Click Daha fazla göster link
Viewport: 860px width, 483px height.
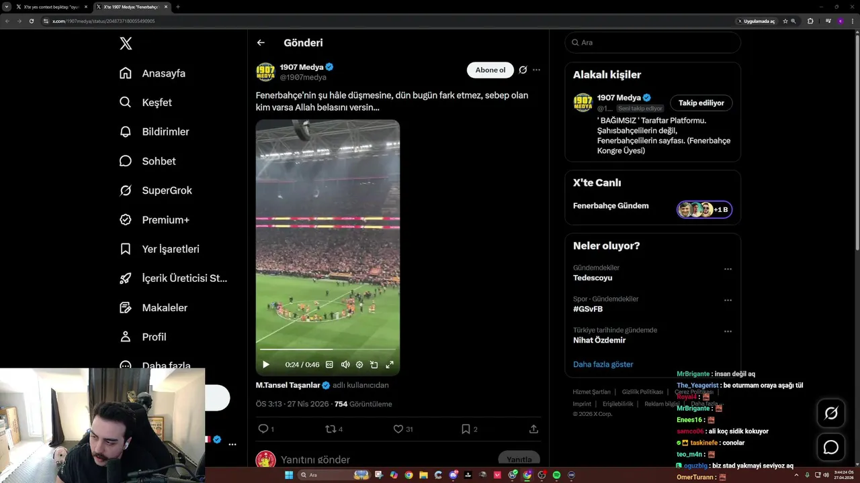603,364
